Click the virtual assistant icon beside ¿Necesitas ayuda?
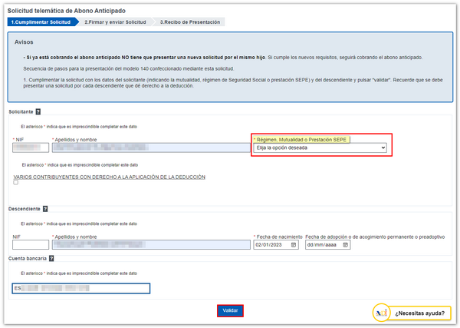460x328 pixels. [x=382, y=313]
